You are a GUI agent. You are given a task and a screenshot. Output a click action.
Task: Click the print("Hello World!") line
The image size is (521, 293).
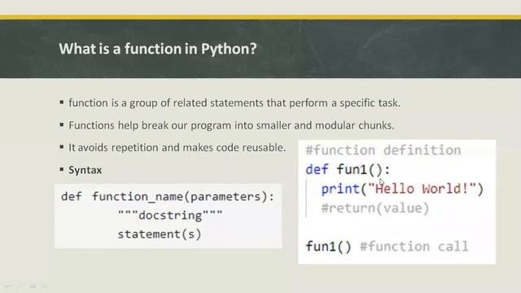point(402,189)
